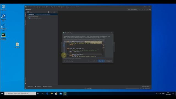Click the Search Everywhere magnifier icon
Viewport: 176px width, 99px height.
pyautogui.click(x=150, y=10)
